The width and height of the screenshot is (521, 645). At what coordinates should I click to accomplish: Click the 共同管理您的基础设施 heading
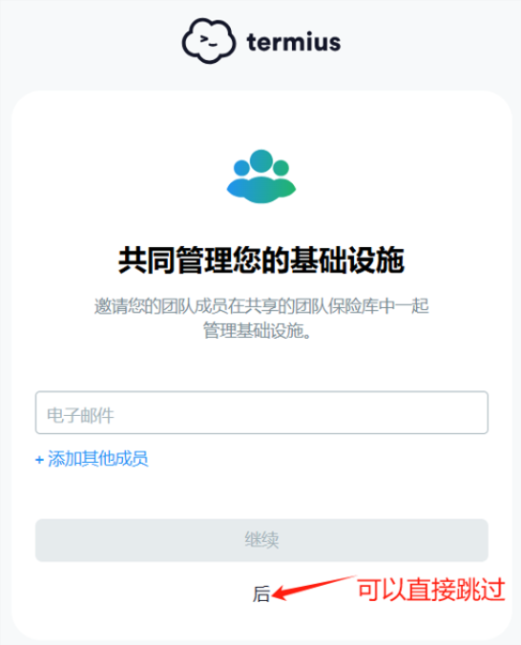261,260
